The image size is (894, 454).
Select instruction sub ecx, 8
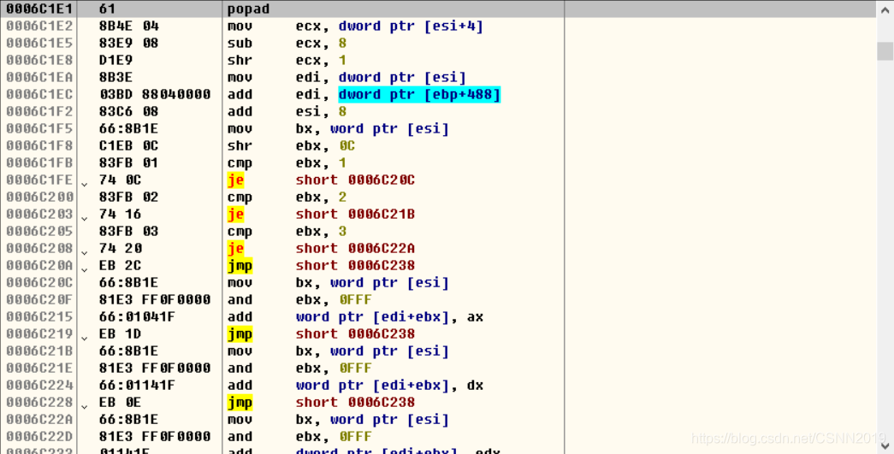click(x=287, y=44)
